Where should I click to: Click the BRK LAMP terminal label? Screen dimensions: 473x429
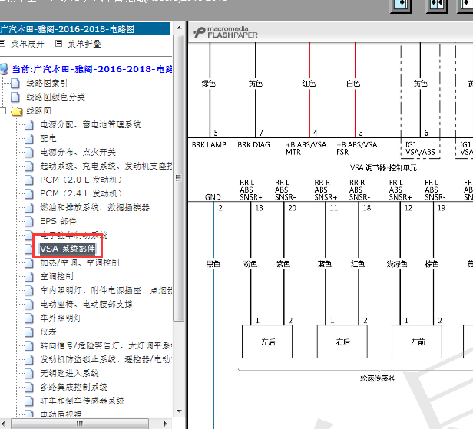(x=209, y=145)
